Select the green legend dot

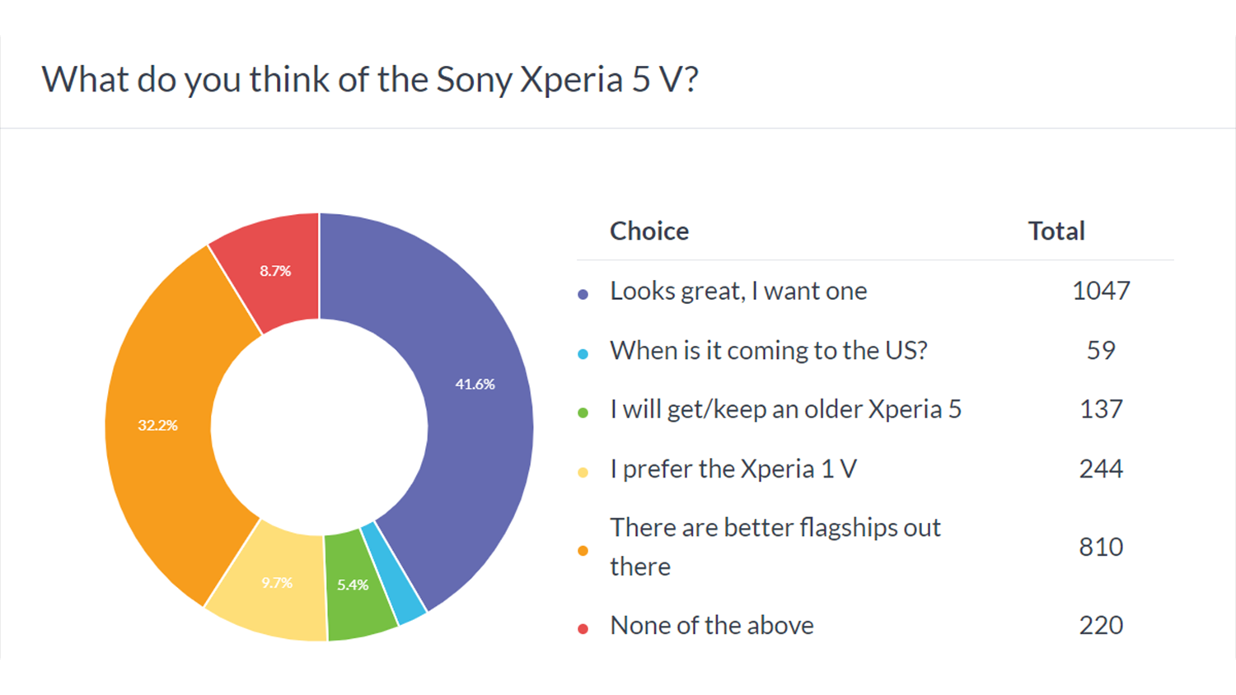tap(583, 413)
